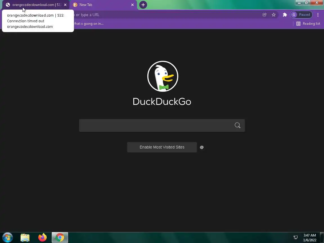This screenshot has width=324, height=243.
Task: Switch to the New Tab tab
Action: [103, 5]
